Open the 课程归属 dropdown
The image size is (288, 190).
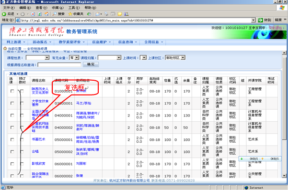(x=109, y=58)
